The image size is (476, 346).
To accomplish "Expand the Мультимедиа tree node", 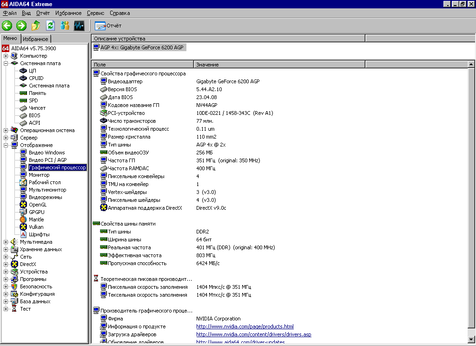I will coord(6,242).
